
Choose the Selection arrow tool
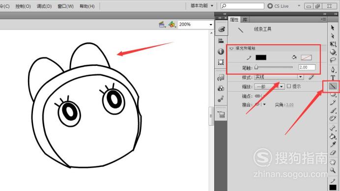[x=333, y=27]
